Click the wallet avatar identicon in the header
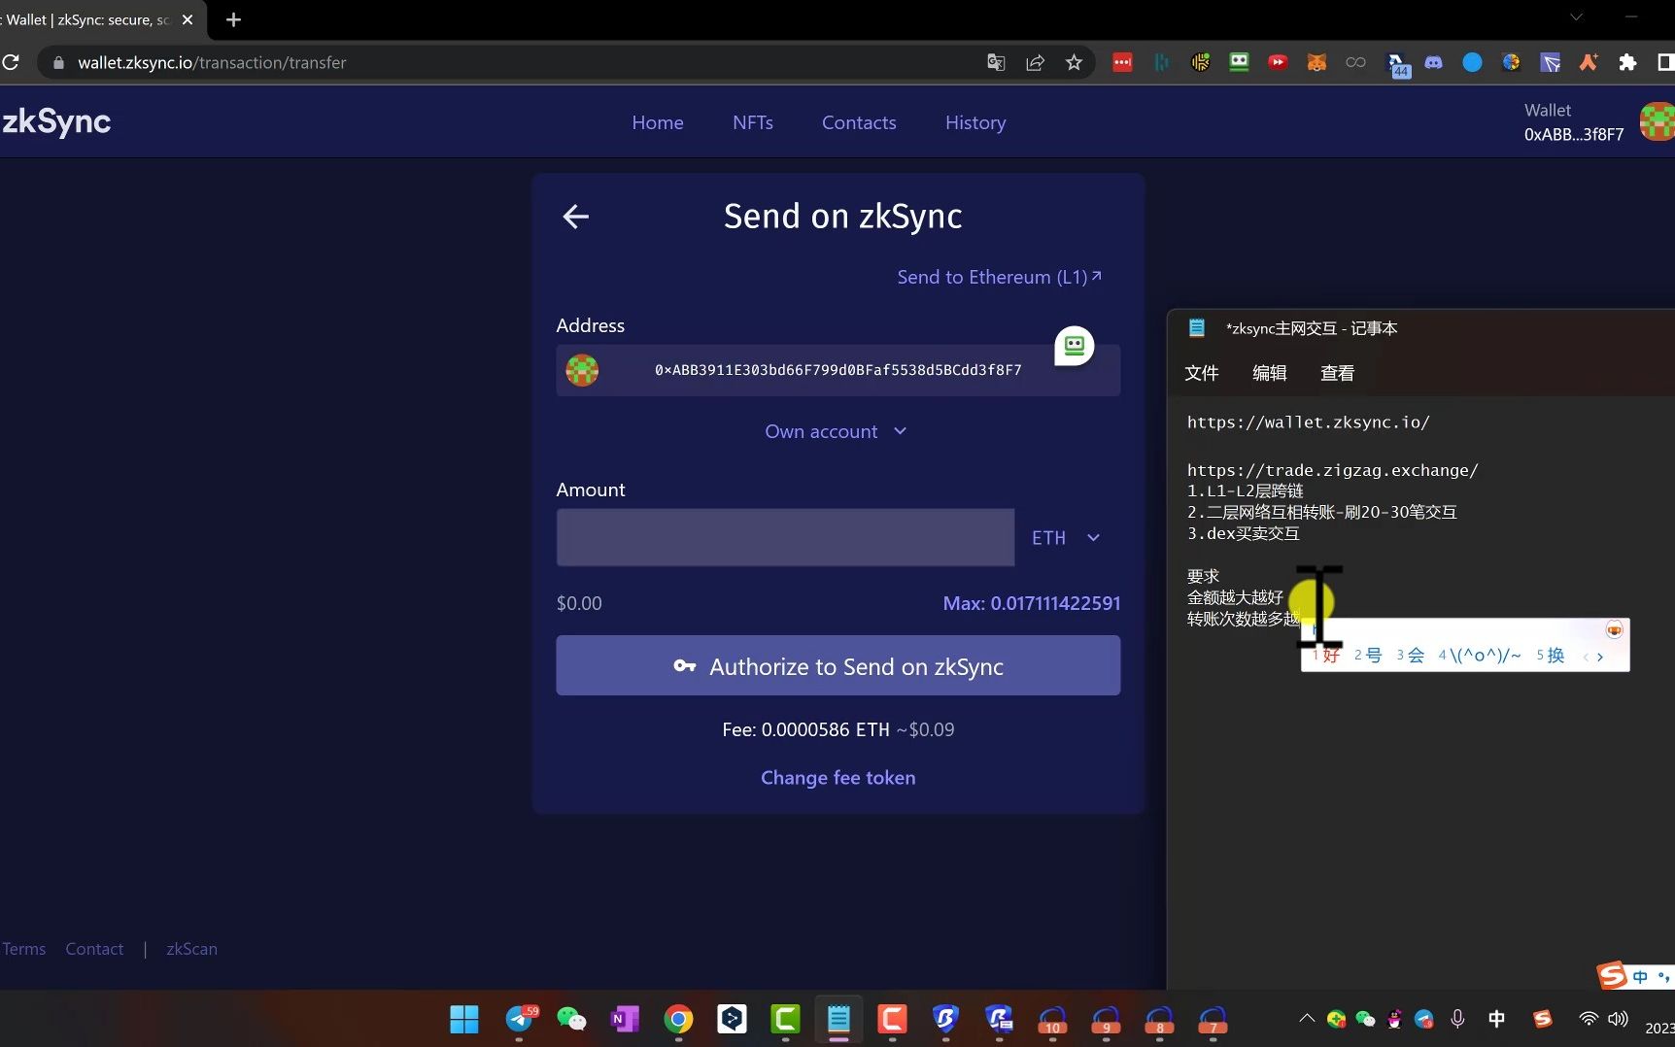This screenshot has width=1675, height=1047. pos(1658,121)
